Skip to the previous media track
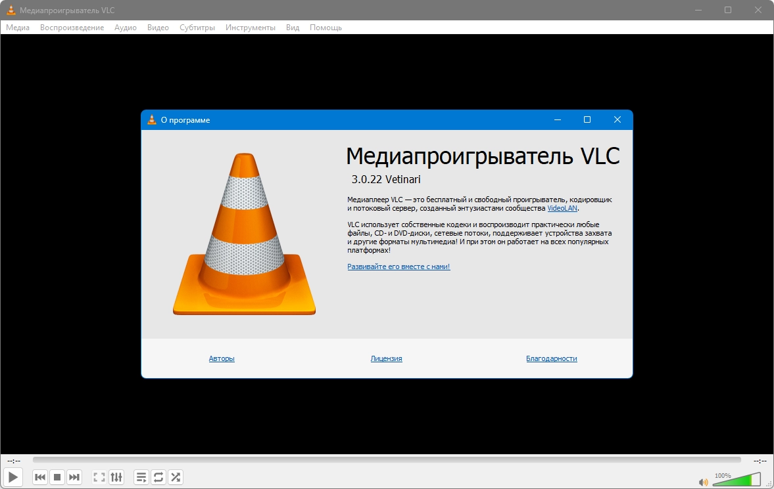774x489 pixels. pyautogui.click(x=40, y=477)
